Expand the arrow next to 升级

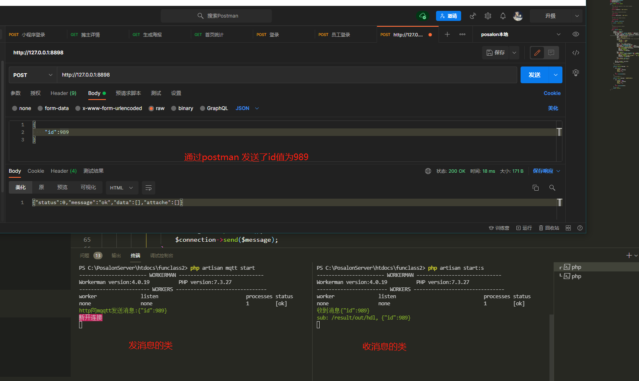click(577, 16)
